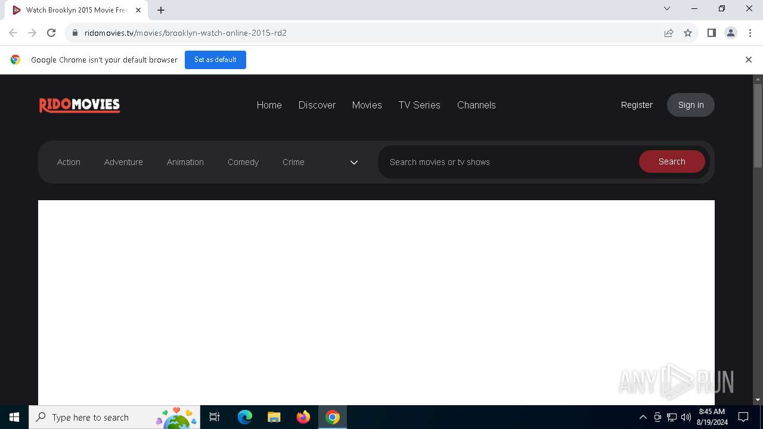Select the Comedy genre
Screen dimensions: 763x429
point(243,162)
